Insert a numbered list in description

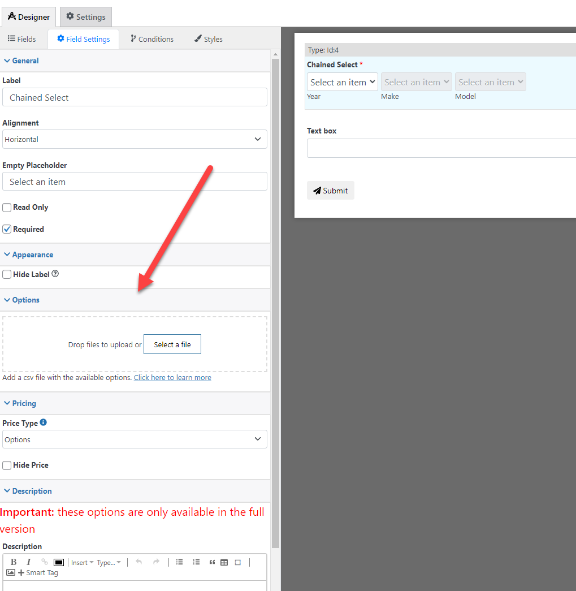[x=196, y=562]
